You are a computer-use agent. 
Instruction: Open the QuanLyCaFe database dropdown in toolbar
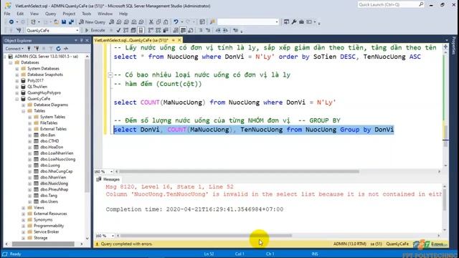(77, 30)
